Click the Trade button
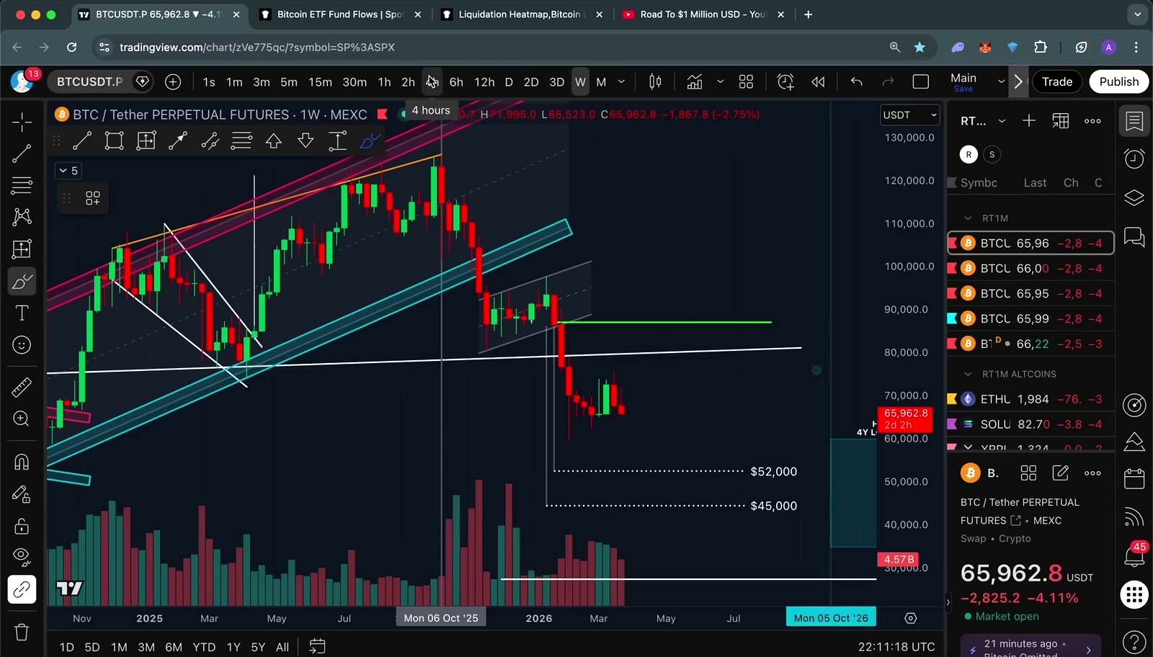 coord(1057,82)
